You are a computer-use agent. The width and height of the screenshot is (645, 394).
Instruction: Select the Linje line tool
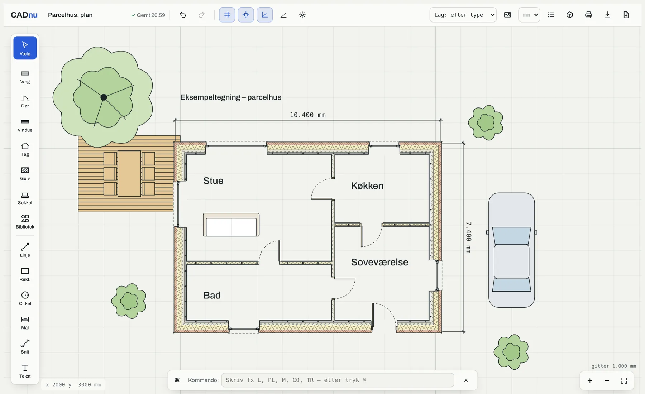click(25, 250)
